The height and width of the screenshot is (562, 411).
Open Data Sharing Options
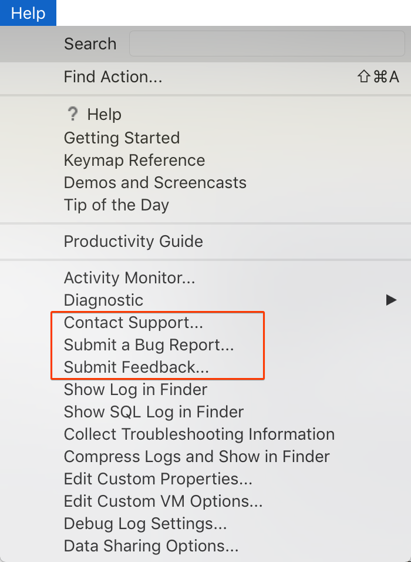206,546
